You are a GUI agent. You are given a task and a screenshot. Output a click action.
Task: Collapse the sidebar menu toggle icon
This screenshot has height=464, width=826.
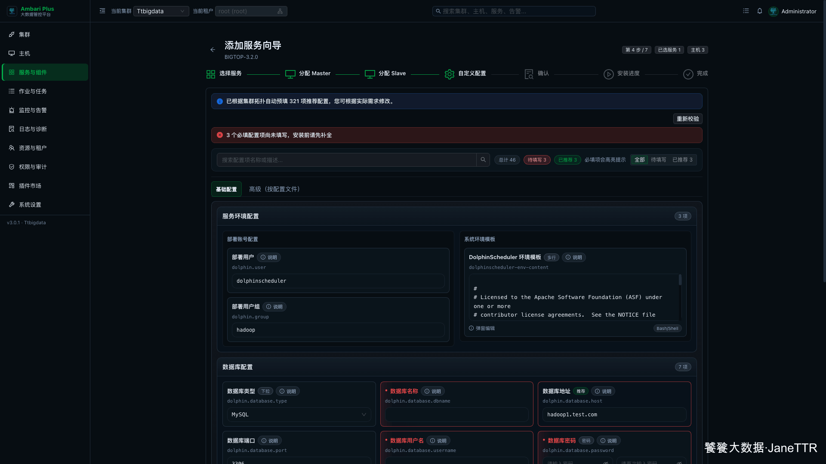coord(102,11)
